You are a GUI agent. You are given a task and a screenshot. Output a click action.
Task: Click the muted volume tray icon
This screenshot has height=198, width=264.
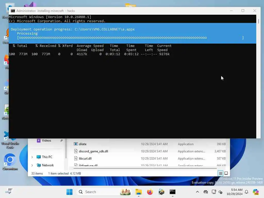[x=221, y=192]
